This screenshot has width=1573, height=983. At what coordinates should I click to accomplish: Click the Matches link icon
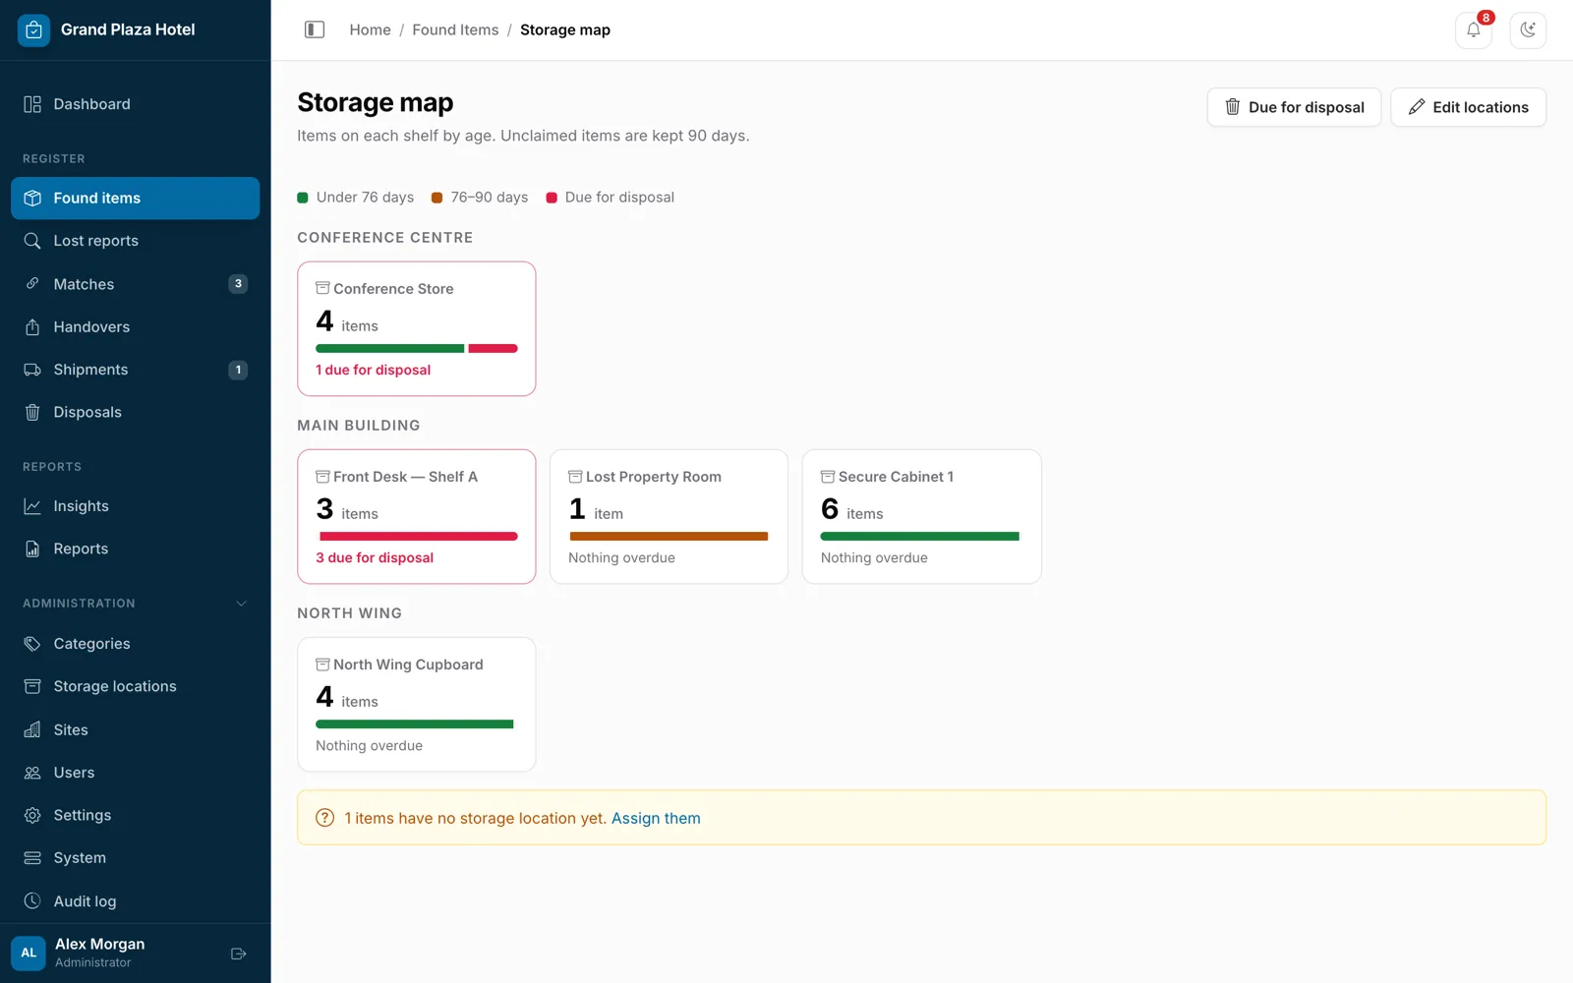(x=32, y=284)
